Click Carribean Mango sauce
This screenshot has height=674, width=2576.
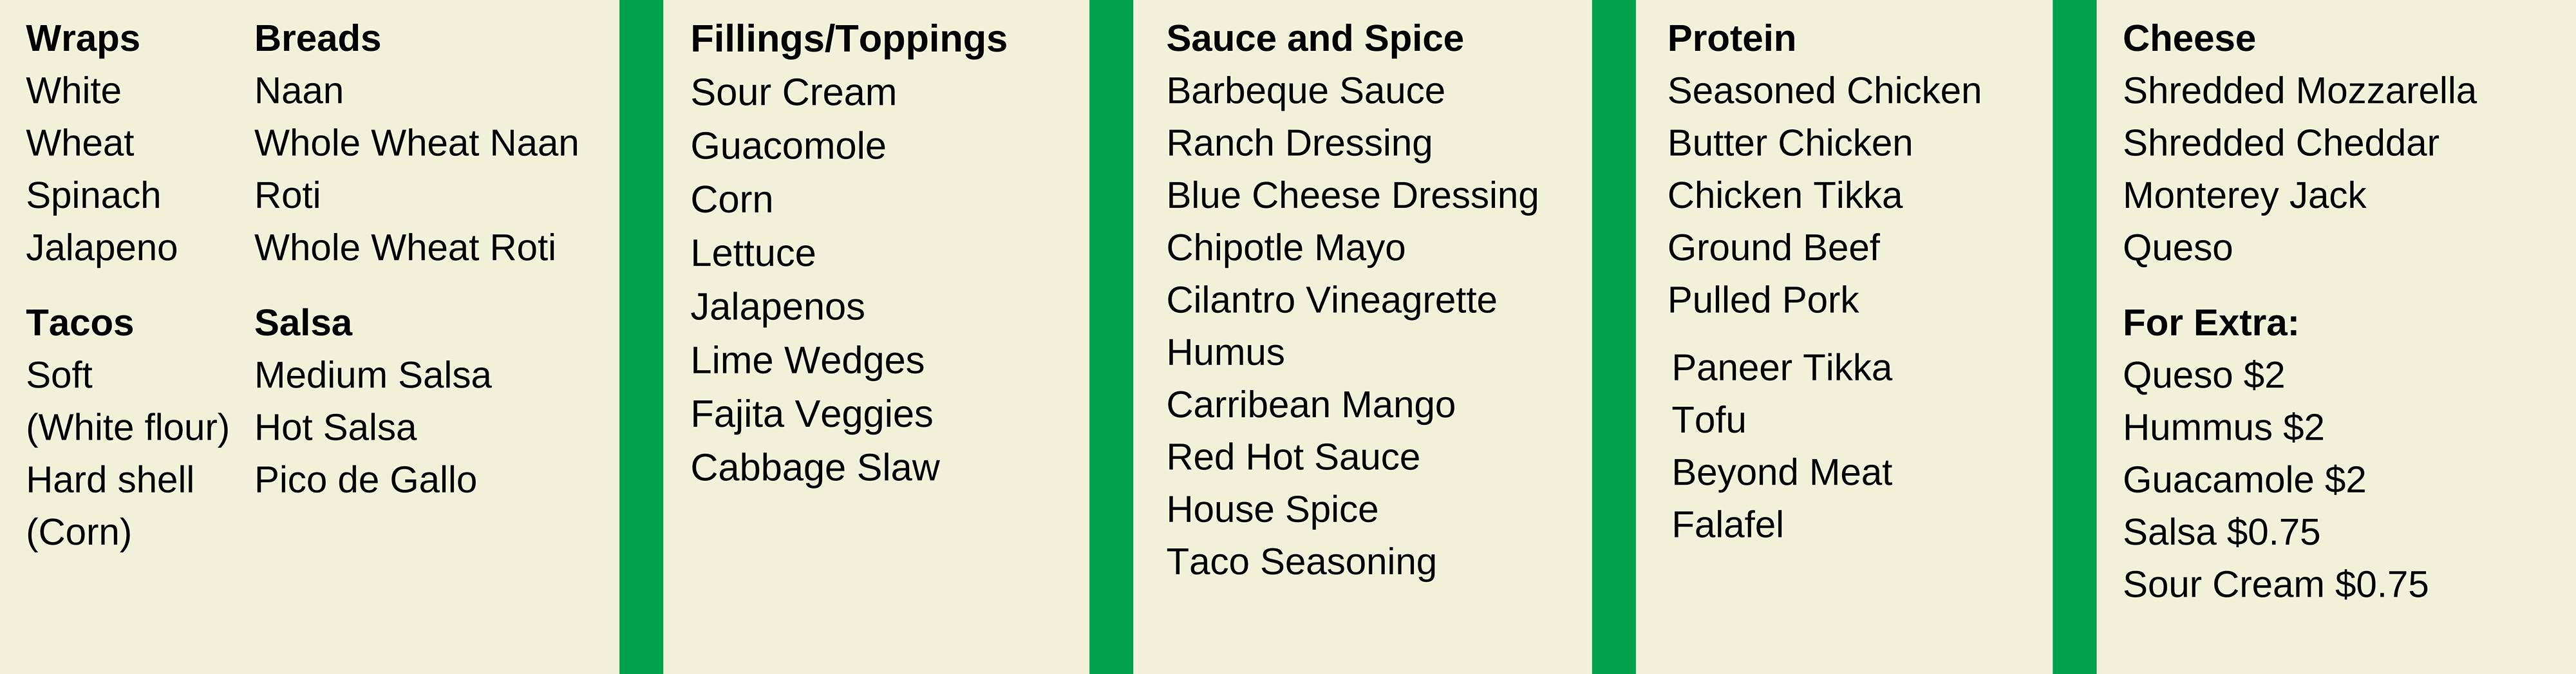(x=1310, y=405)
